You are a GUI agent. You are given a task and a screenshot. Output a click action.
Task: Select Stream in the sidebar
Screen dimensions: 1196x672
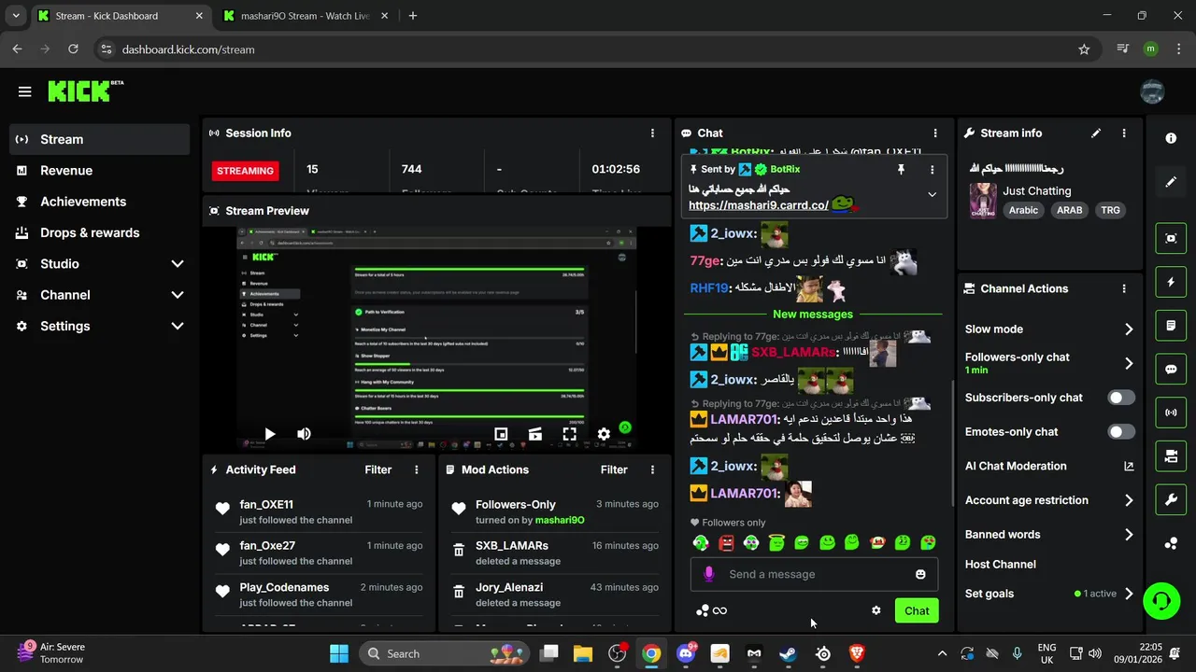[x=101, y=139]
